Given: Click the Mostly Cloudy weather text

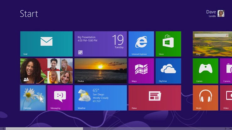Looking at the screenshot, I should [x=101, y=98].
